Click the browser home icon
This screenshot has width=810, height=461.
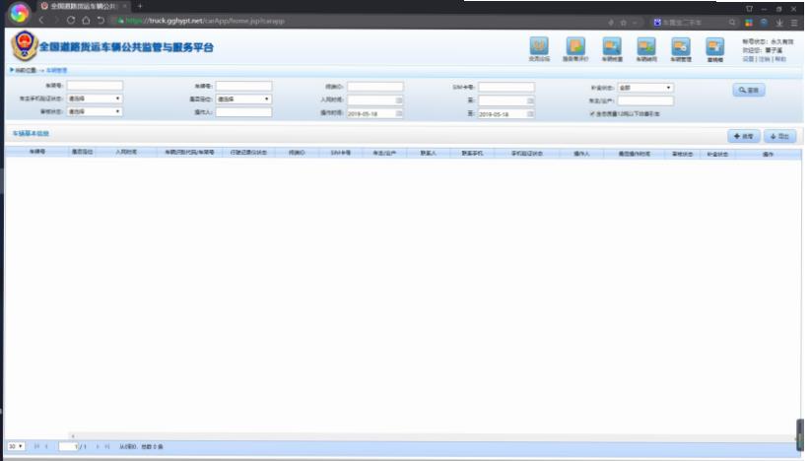pos(87,21)
